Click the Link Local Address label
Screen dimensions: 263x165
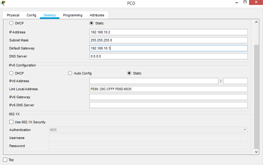coord(24,89)
